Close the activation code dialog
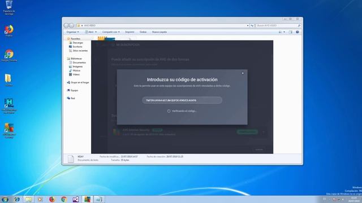The image size is (362, 203). [243, 73]
